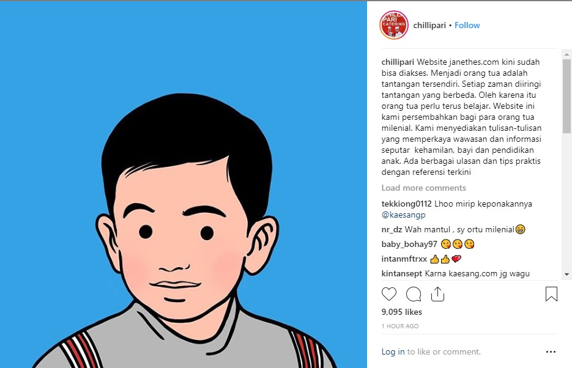Screen dimensions: 572x368
Task: Expand hidden comments with Load more comments
Action: [423, 188]
